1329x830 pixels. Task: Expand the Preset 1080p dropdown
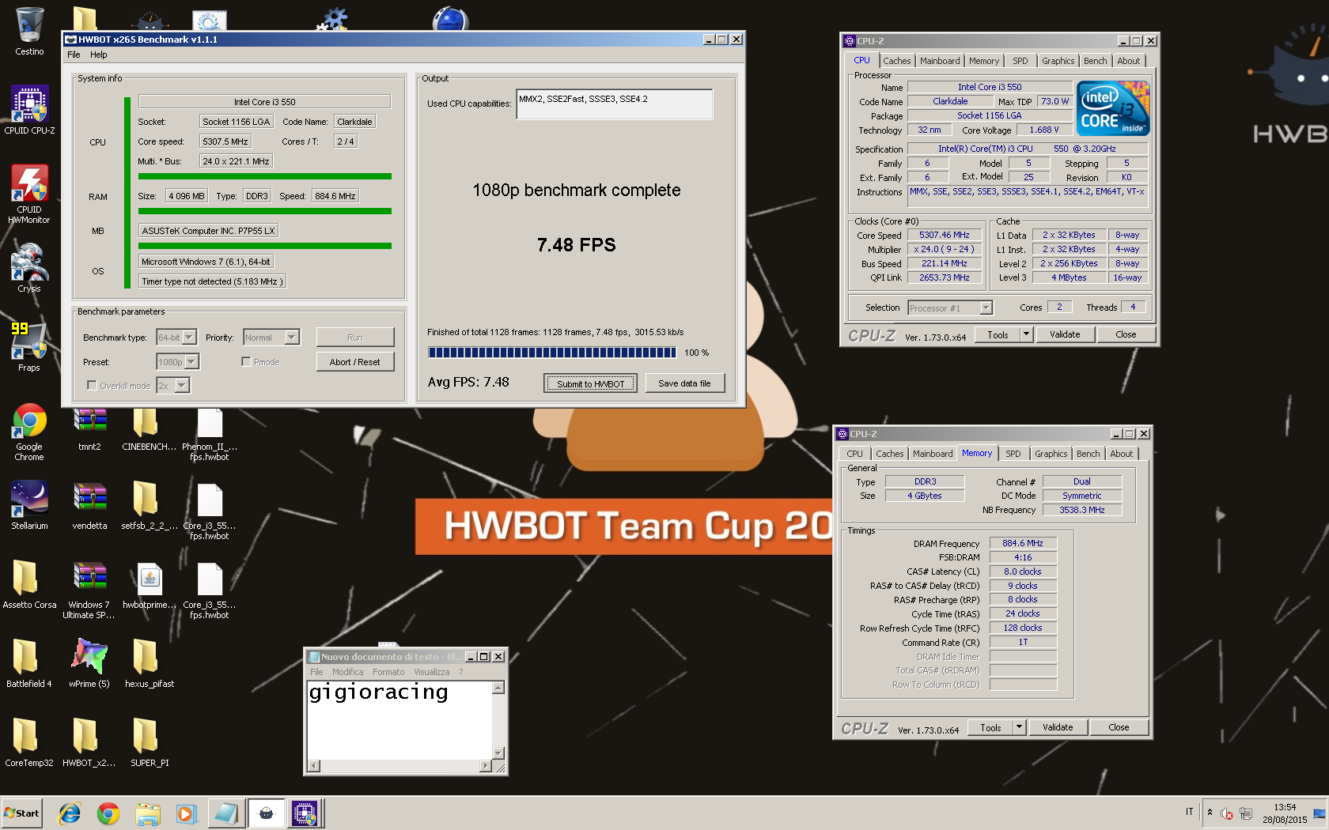(191, 362)
